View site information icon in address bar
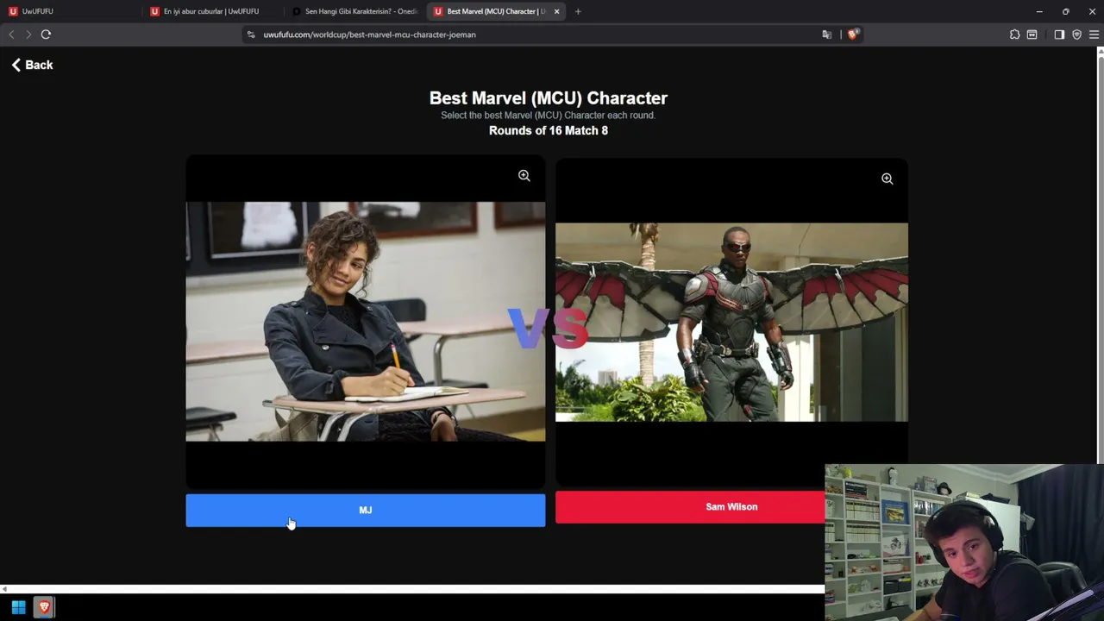 [x=251, y=34]
